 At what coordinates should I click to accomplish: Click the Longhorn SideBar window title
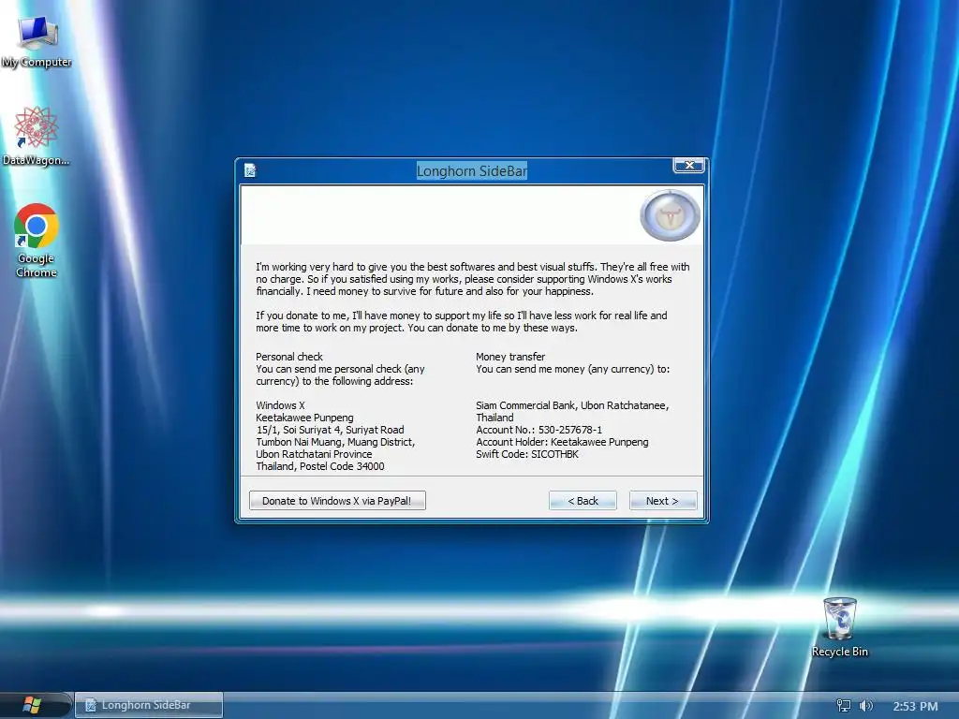[472, 171]
